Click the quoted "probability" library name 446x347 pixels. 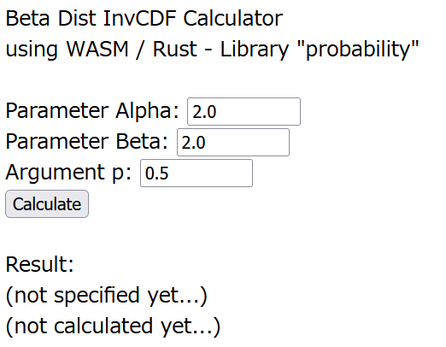pyautogui.click(x=358, y=50)
